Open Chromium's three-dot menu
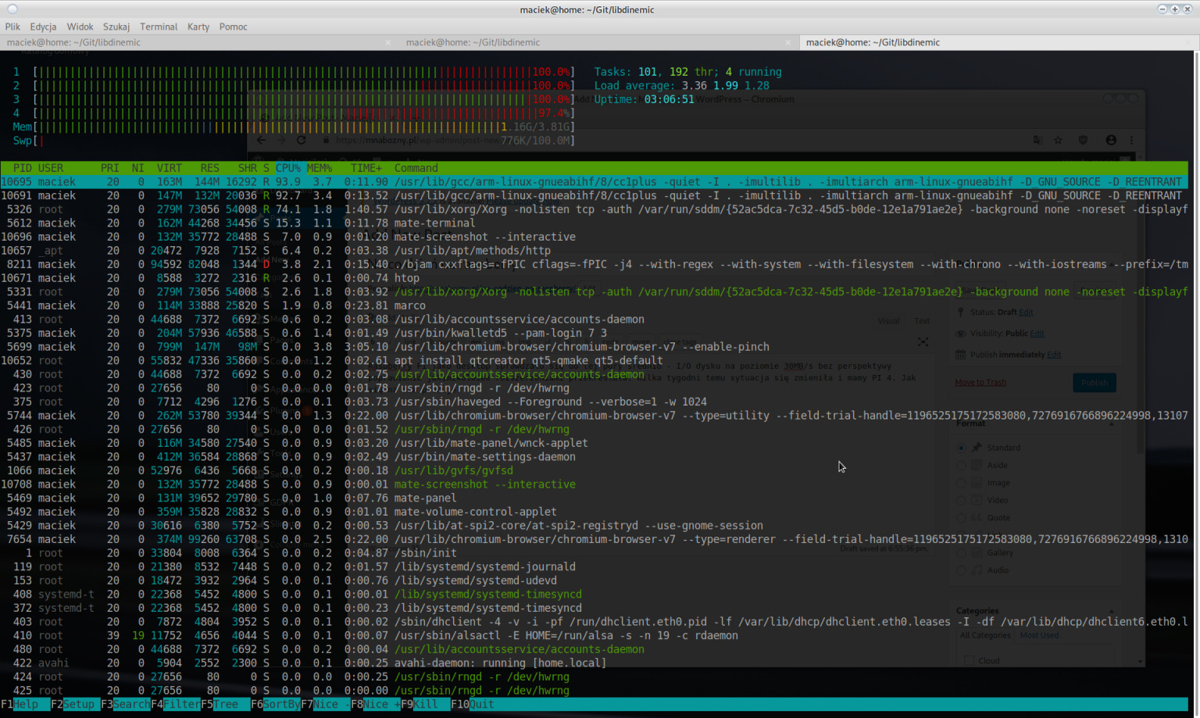This screenshot has width=1200, height=718. (x=1131, y=141)
